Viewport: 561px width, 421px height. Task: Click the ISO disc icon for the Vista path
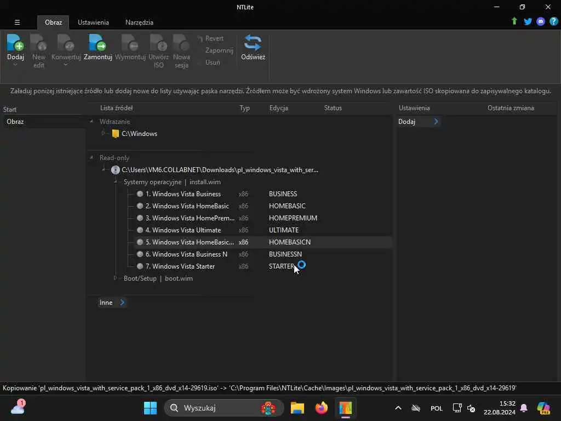[x=115, y=170]
